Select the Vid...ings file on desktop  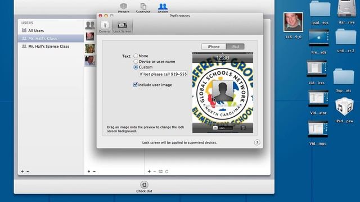pyautogui.click(x=318, y=134)
